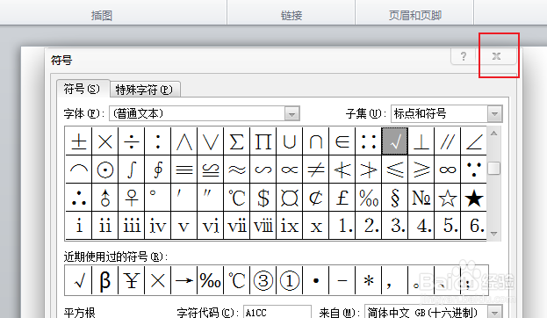
Task: Close the 符号 dialog
Action: point(496,56)
